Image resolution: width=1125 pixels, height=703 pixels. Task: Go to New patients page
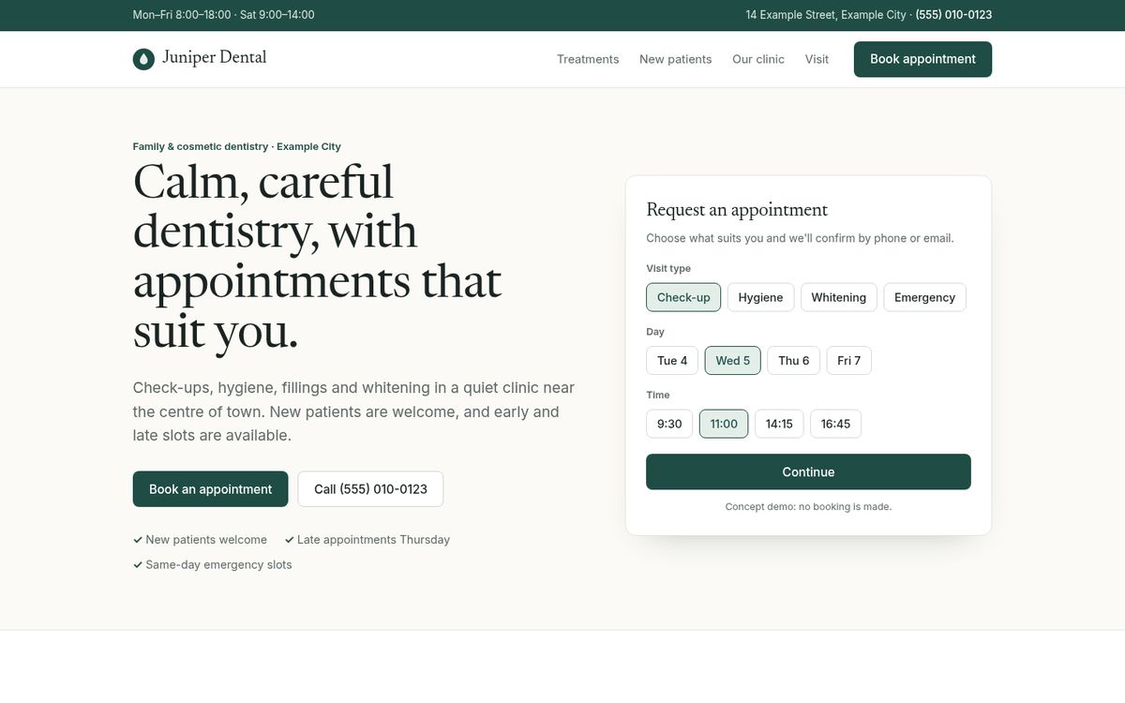point(676,59)
